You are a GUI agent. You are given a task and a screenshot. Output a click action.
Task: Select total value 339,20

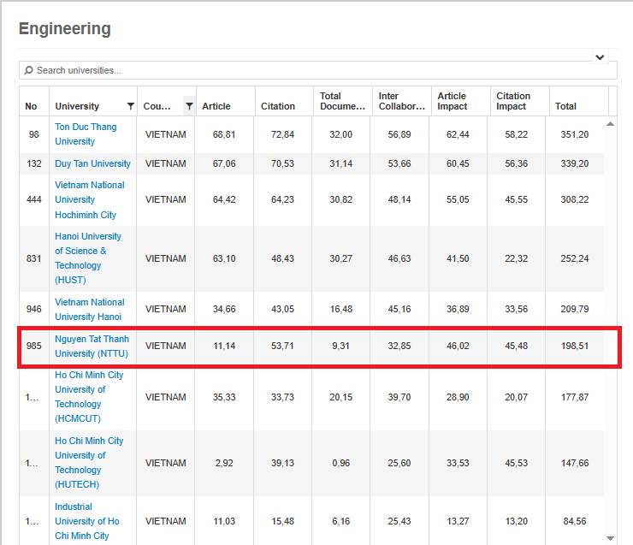pyautogui.click(x=575, y=163)
